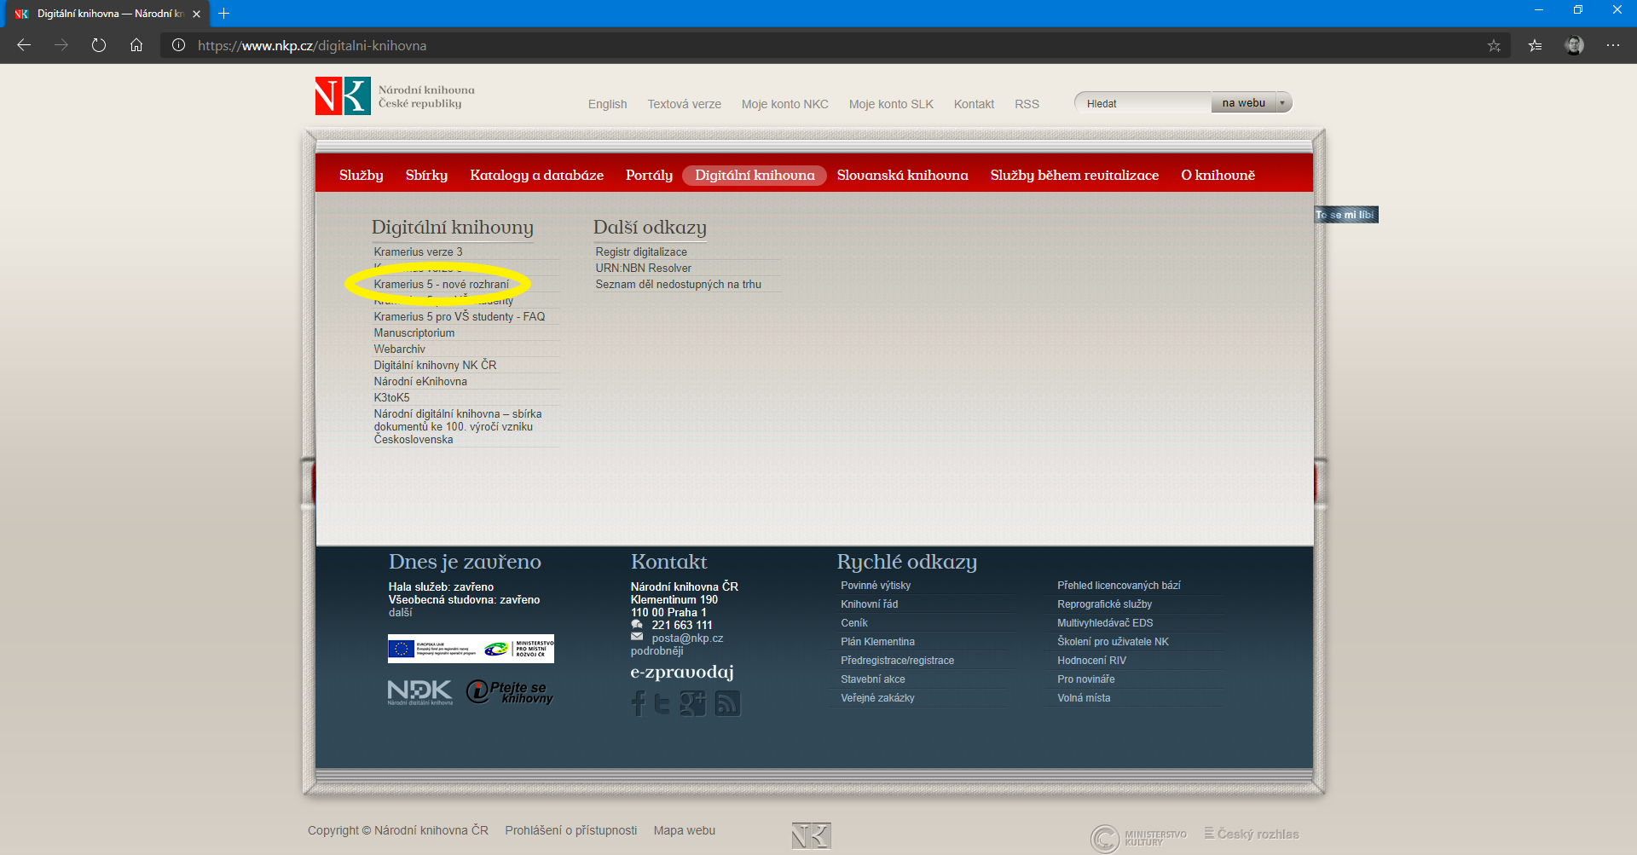Click the browser forward arrow

61,45
